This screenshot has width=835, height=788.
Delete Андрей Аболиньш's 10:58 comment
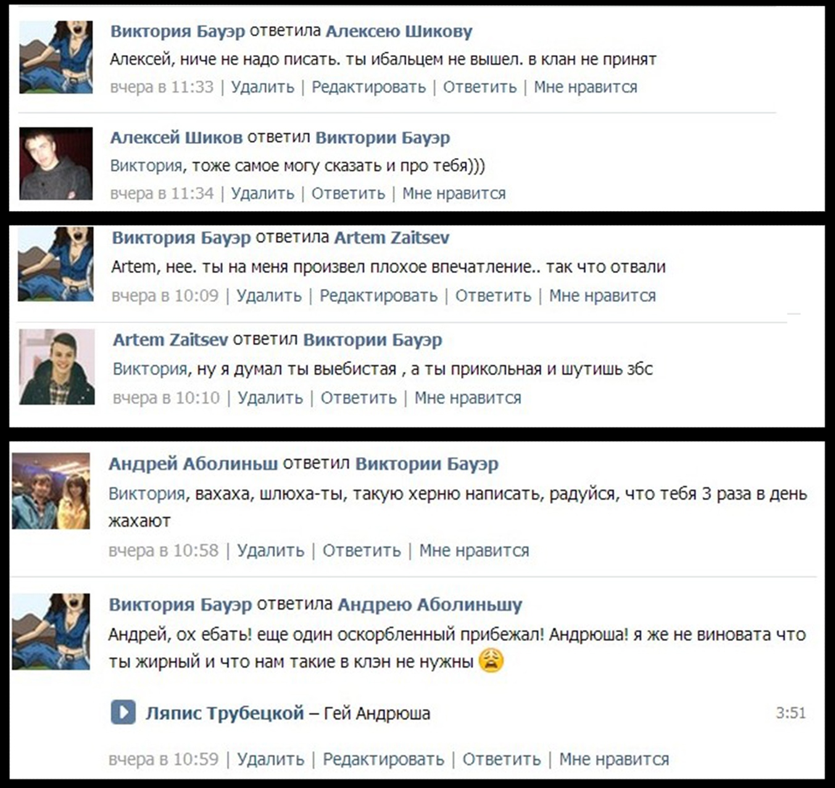[x=271, y=550]
